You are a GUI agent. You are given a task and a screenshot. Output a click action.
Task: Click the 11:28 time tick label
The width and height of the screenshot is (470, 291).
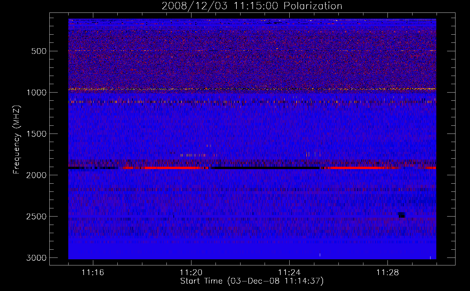[x=388, y=273]
